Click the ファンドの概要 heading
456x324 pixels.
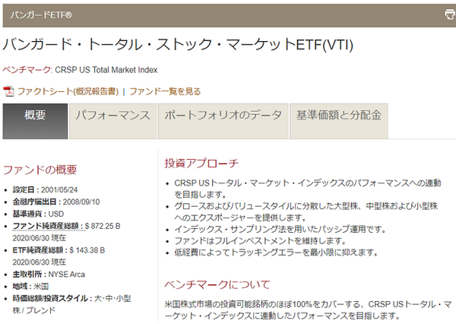40,170
